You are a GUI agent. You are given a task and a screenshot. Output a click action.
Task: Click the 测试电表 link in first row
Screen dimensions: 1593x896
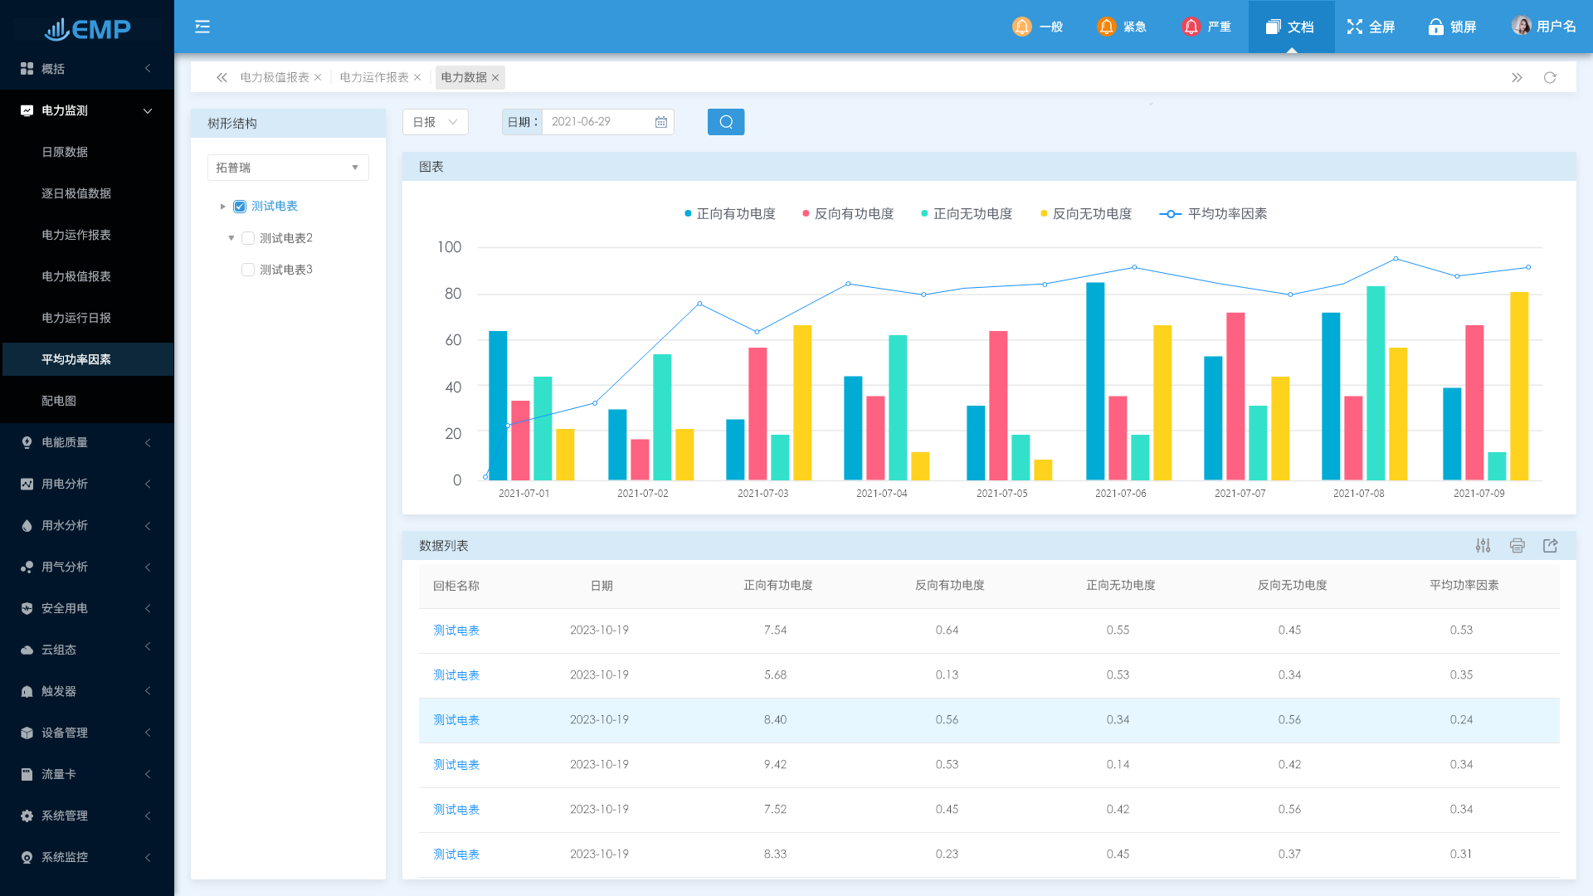click(455, 631)
